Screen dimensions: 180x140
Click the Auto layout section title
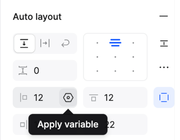tap(37, 17)
